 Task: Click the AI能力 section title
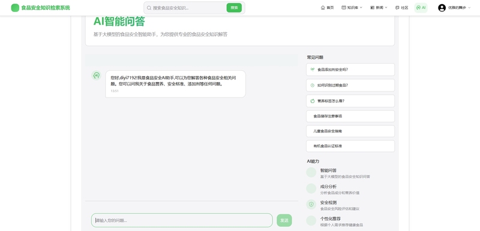click(313, 162)
